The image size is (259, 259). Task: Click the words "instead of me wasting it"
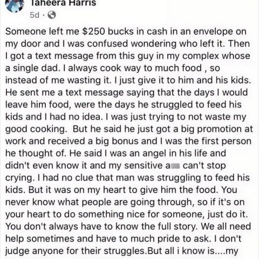click(57, 80)
